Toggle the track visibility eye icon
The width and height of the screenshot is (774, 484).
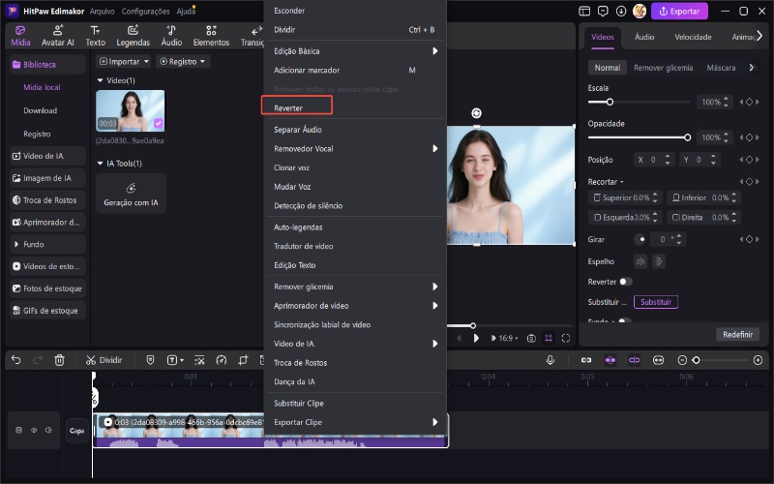point(33,430)
